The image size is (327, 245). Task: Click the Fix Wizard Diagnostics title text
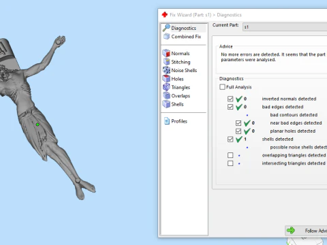tap(206, 15)
